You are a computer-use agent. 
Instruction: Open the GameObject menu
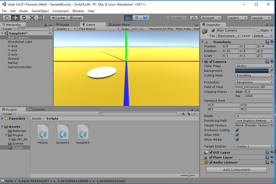click(40, 11)
